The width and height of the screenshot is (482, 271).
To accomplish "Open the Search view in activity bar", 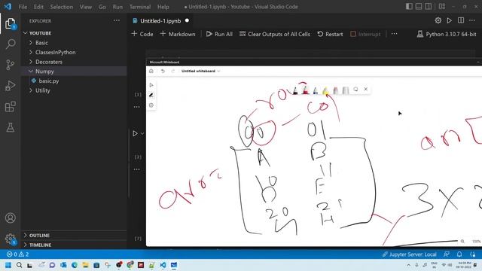I will 10,44.
